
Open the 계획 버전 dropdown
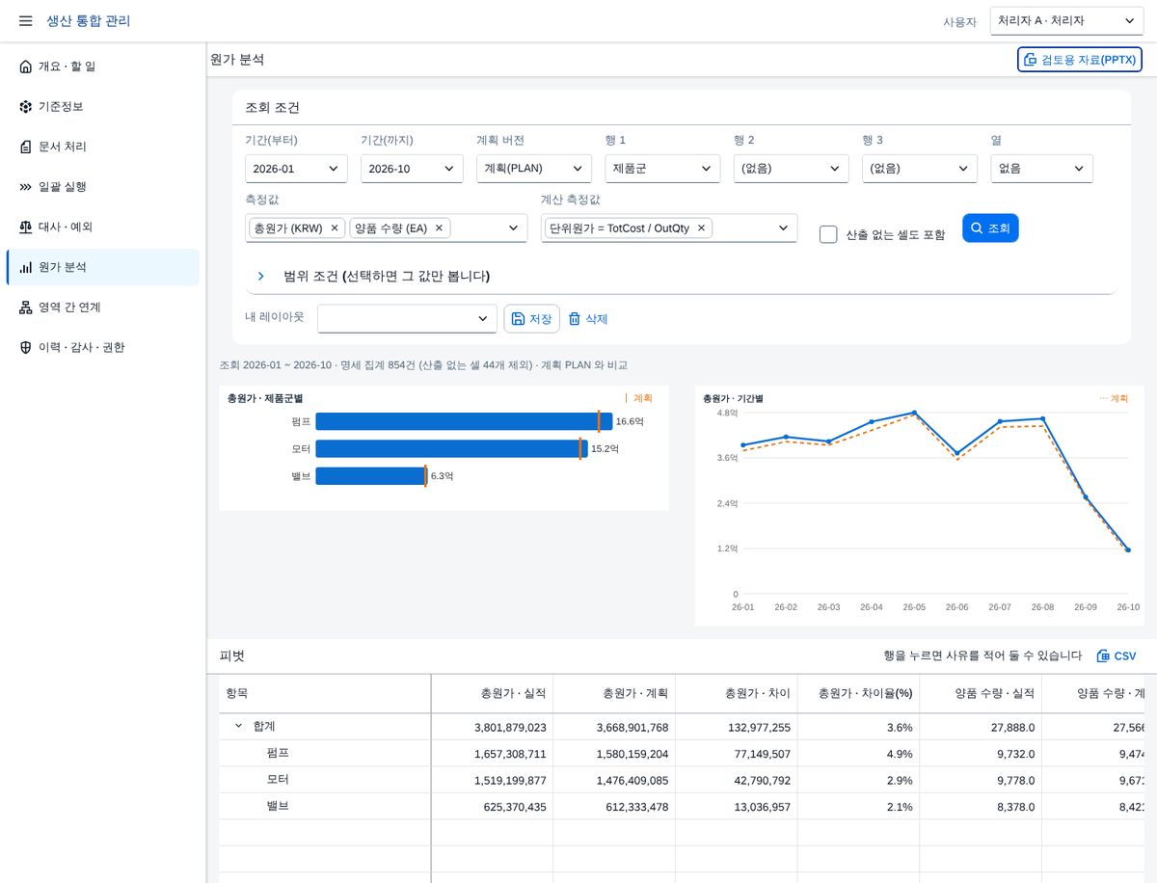point(534,169)
